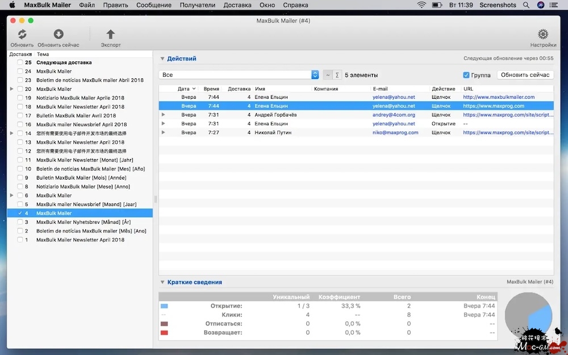
Task: Collapse the Краткие сведения section
Action: point(162,282)
